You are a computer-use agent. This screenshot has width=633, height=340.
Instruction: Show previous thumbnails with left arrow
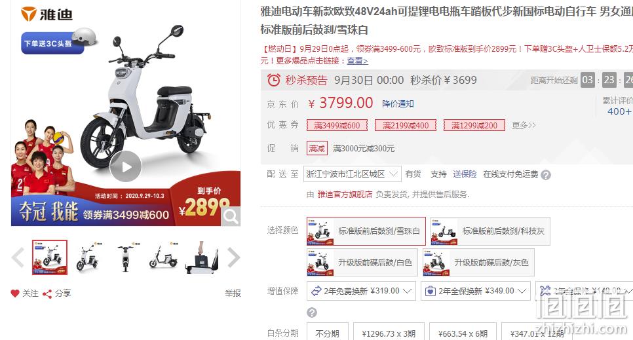[x=18, y=257]
